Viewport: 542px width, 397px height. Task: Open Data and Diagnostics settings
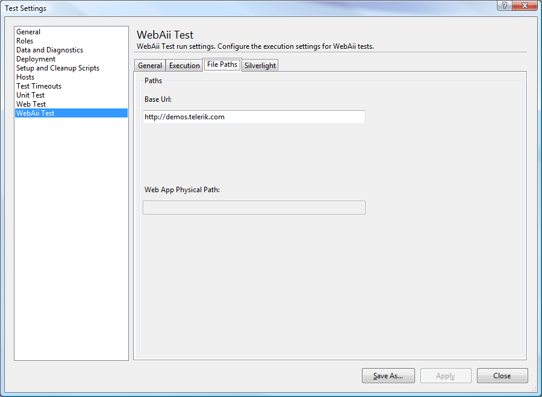[x=49, y=50]
